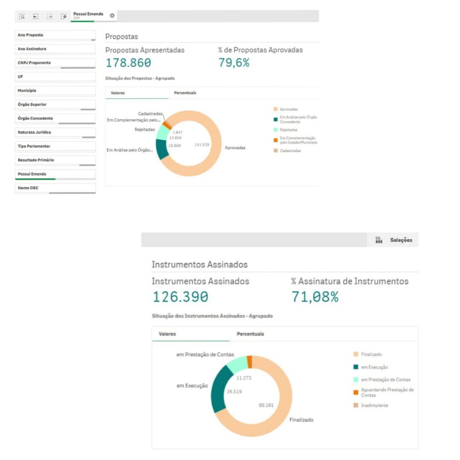Click the Aprovadas legend color square

coord(275,109)
